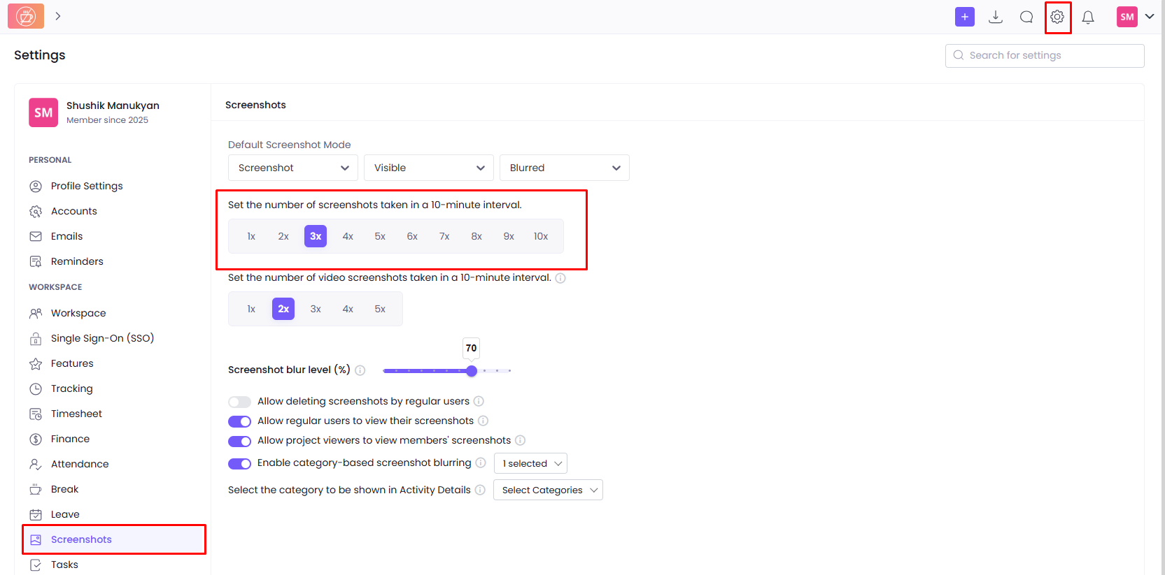Click the purple plus add button

pos(964,17)
